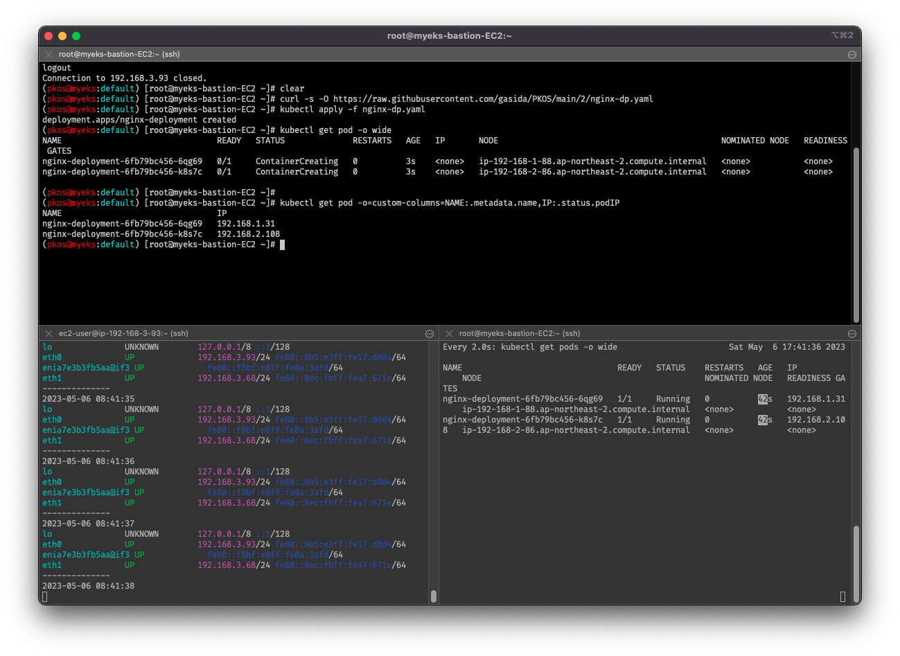Click the raw.githubusercontent.com nginx-dp.yaml URL
Viewport: 900px width, 656px height.
coord(493,99)
